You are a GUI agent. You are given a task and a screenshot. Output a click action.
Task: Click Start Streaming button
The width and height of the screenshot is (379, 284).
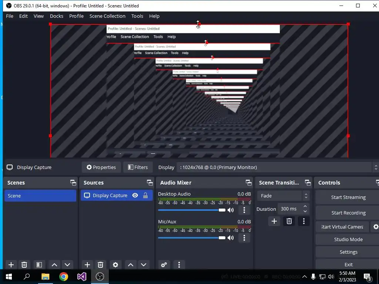[348, 197]
